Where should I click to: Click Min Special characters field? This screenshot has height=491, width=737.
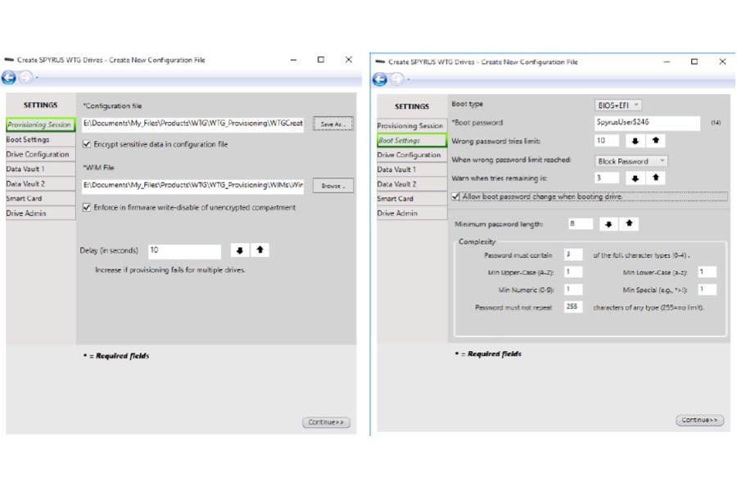(x=707, y=289)
